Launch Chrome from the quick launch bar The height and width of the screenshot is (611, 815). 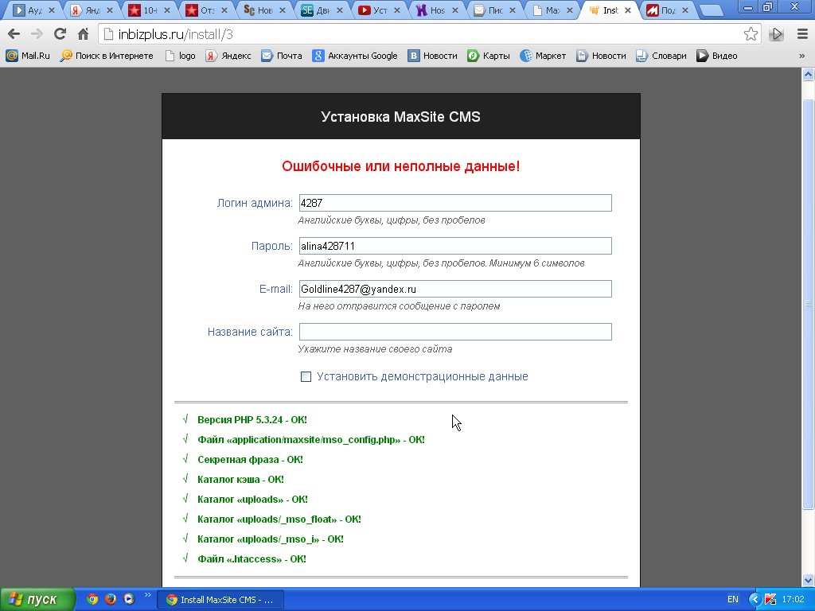(x=92, y=599)
